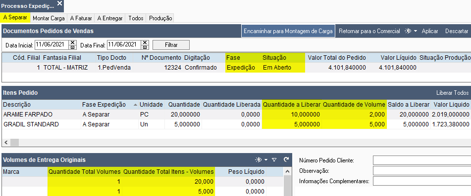Image resolution: width=471 pixels, height=196 pixels.
Task: Click the 2.019,000000 Valor Liquido cell
Action: click(450, 115)
